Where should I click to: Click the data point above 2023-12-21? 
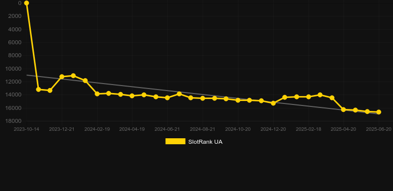[x=62, y=77]
